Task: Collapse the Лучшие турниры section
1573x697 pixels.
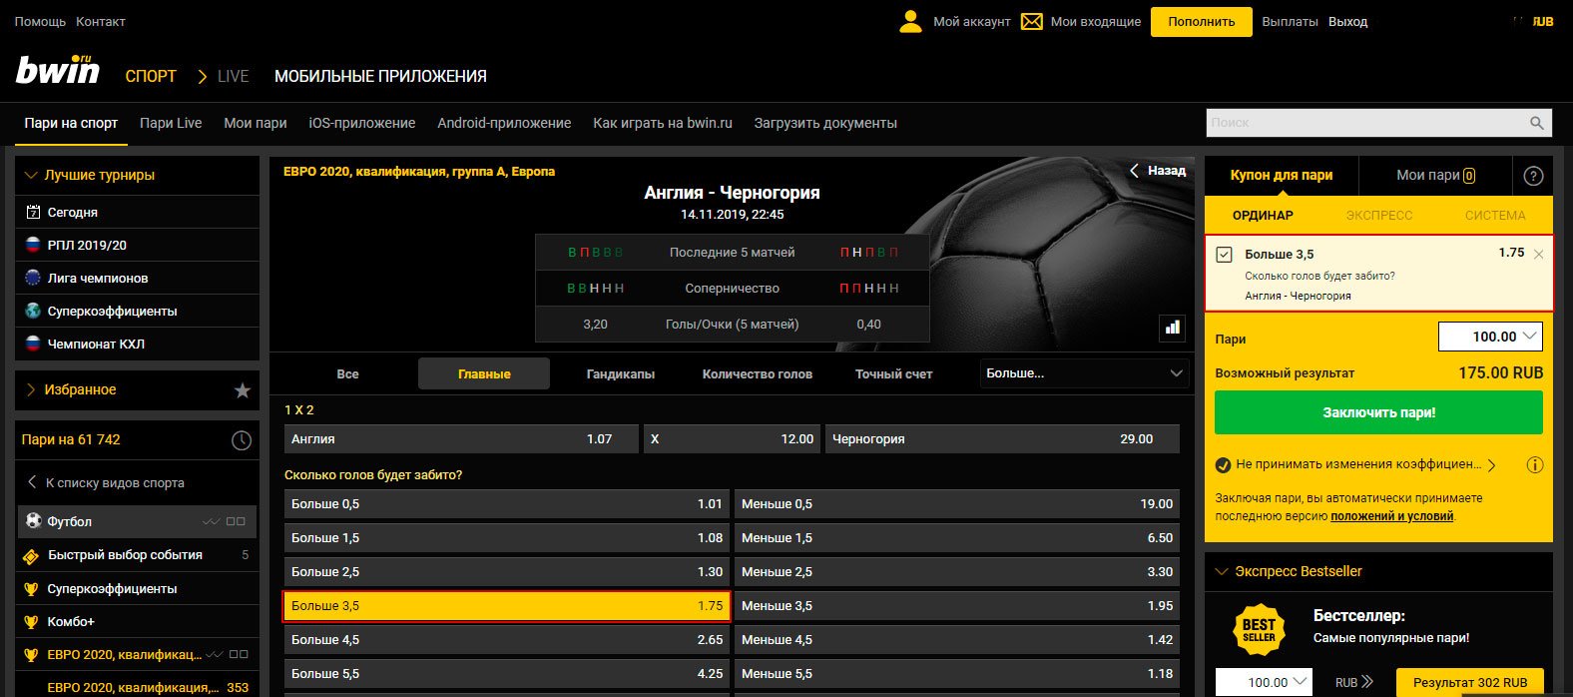Action: point(31,175)
